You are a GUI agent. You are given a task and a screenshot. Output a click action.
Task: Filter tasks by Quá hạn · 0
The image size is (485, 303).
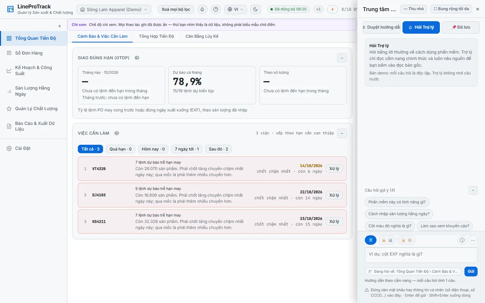pyautogui.click(x=121, y=149)
